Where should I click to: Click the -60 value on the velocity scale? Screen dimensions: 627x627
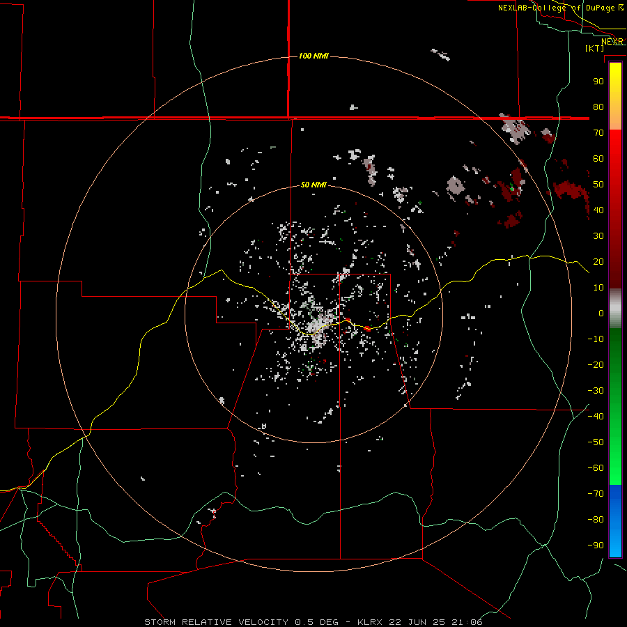(x=596, y=468)
